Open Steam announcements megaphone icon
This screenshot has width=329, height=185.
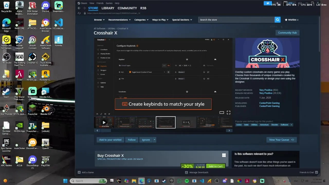(x=268, y=3)
